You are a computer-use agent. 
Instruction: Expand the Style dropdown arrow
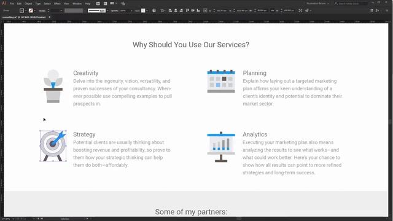(147, 11)
